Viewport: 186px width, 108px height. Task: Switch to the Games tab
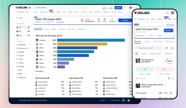(x=47, y=29)
